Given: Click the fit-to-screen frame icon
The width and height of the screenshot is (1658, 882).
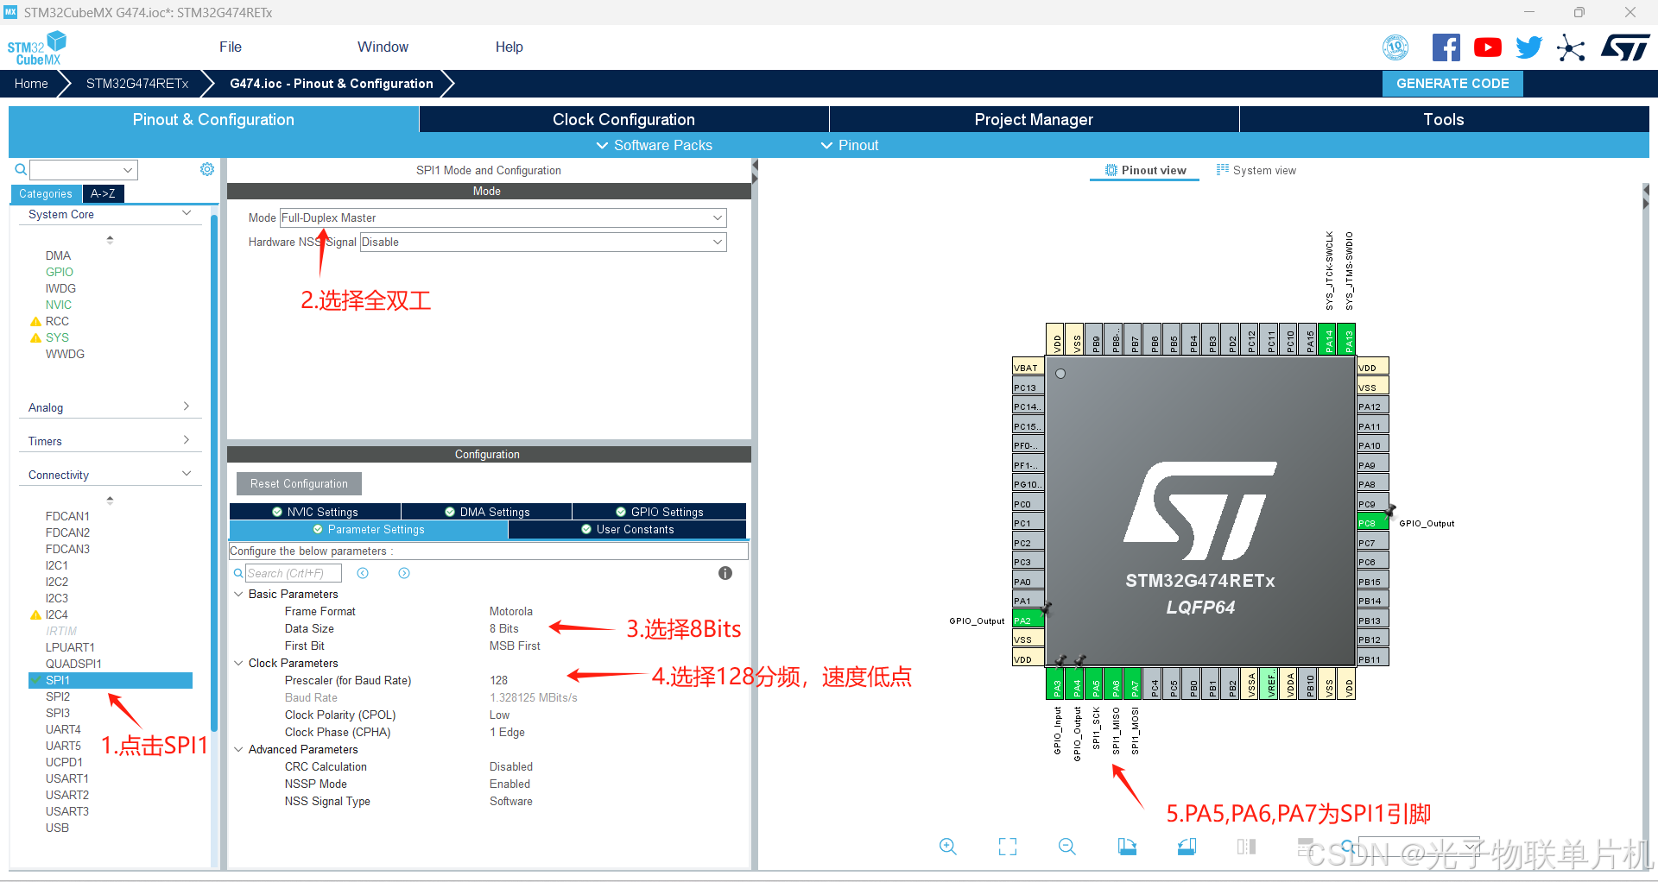Looking at the screenshot, I should [1008, 847].
